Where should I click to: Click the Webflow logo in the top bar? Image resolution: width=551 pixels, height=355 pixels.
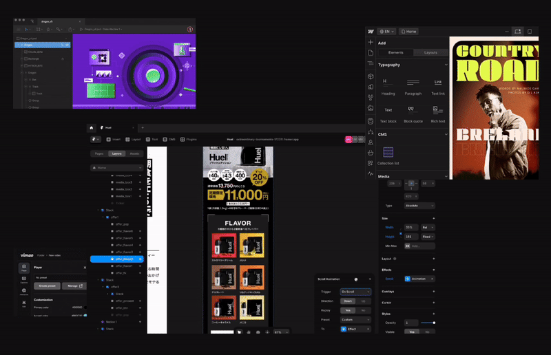pos(371,32)
